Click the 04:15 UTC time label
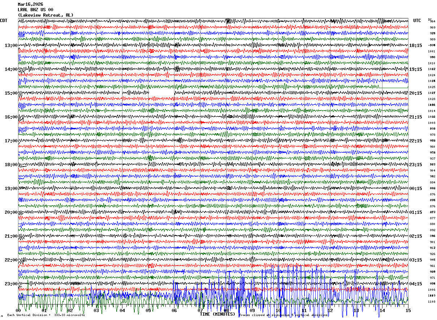 416,284
